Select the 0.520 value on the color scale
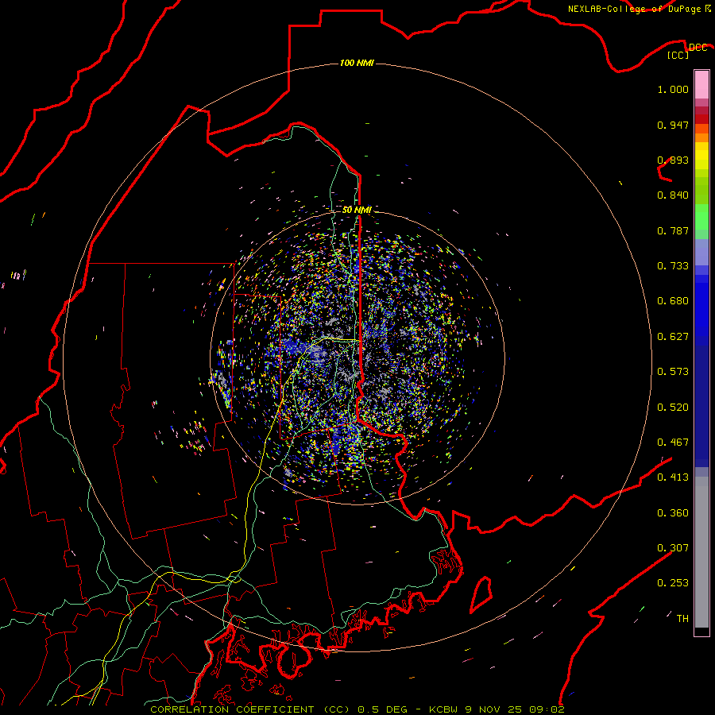The width and height of the screenshot is (715, 715). [x=673, y=408]
